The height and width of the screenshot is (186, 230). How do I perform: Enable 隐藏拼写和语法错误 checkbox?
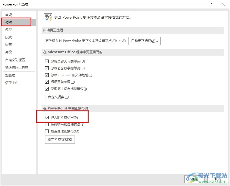[47, 125]
